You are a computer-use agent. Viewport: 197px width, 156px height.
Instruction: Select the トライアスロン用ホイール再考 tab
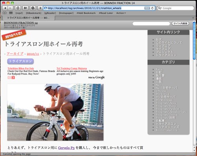coord(28,18)
